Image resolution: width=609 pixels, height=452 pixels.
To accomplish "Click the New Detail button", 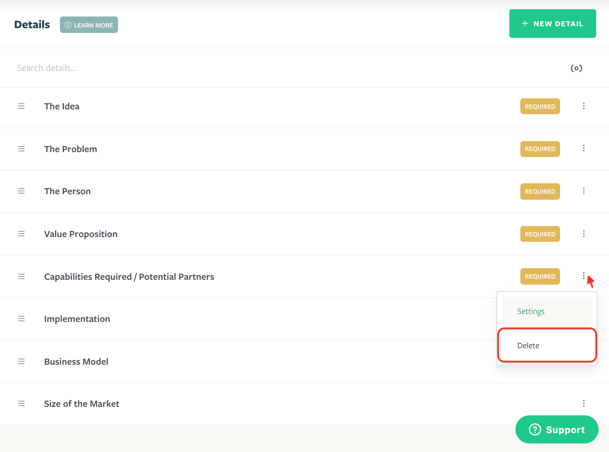I will click(x=552, y=24).
